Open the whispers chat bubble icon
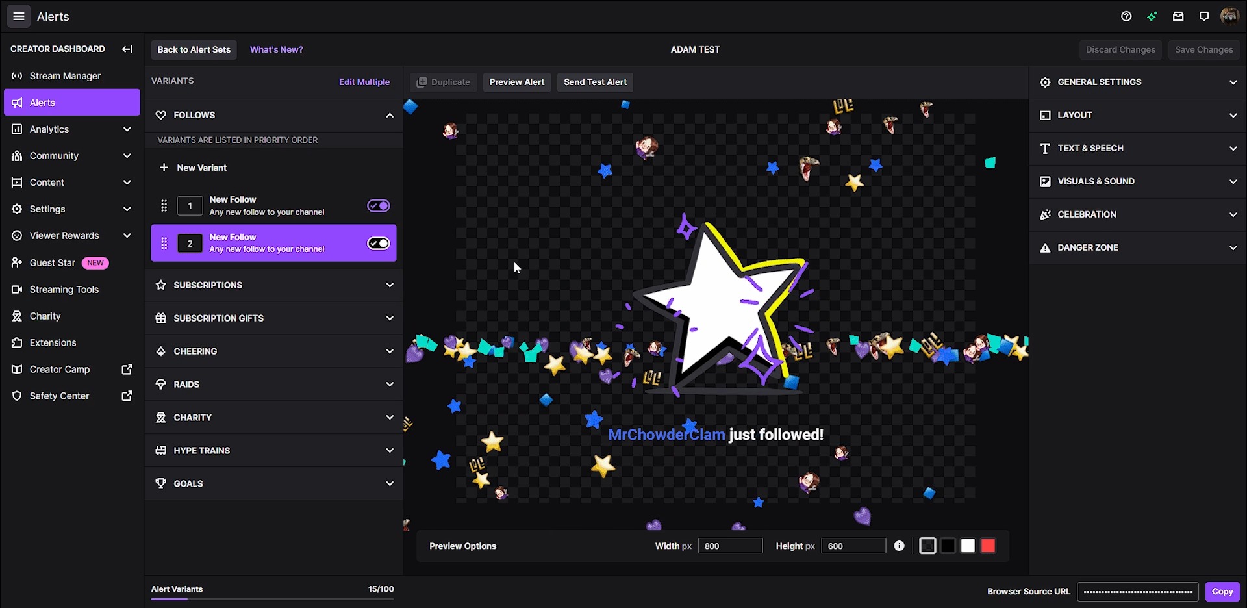The image size is (1247, 608). (x=1204, y=16)
